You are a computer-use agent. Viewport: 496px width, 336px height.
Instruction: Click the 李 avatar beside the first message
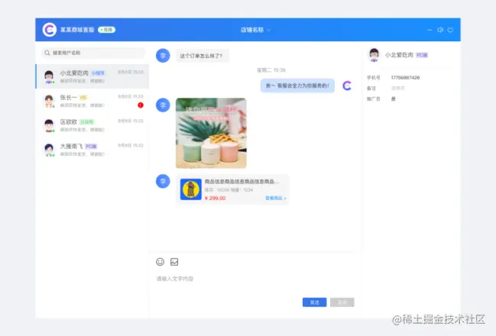[163, 56]
